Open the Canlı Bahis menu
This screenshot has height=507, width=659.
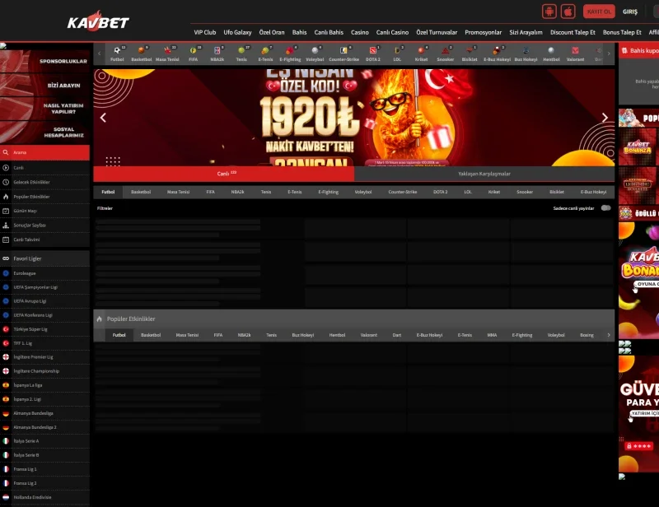click(x=329, y=32)
